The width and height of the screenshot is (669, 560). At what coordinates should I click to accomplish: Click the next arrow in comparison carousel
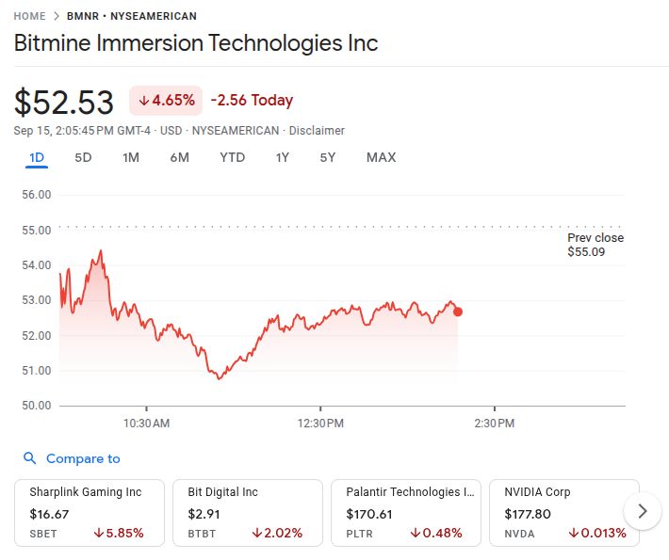click(x=643, y=511)
